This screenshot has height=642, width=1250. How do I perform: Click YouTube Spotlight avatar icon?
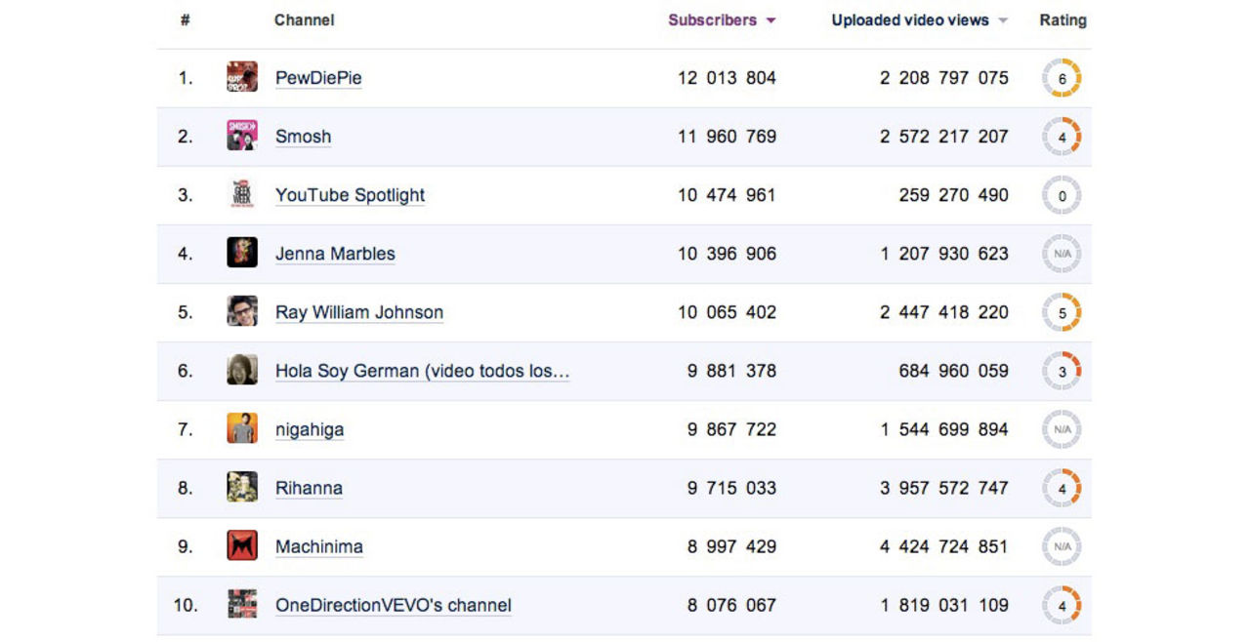(242, 194)
